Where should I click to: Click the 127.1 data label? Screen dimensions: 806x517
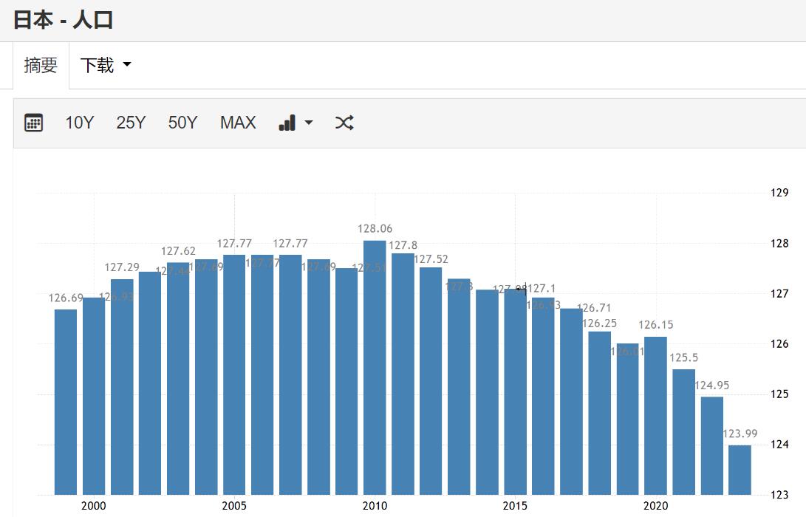[x=542, y=288]
